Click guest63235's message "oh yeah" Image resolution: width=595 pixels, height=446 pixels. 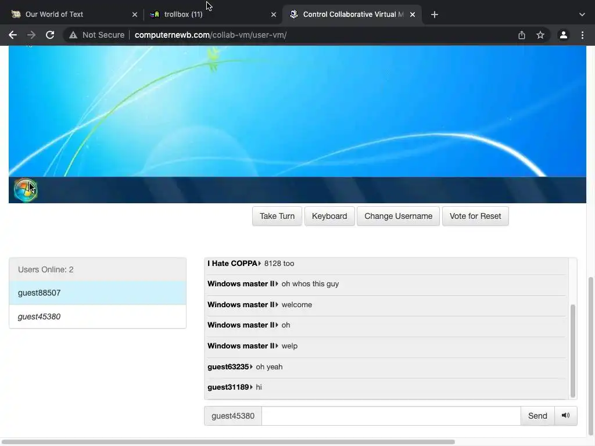[x=269, y=367]
